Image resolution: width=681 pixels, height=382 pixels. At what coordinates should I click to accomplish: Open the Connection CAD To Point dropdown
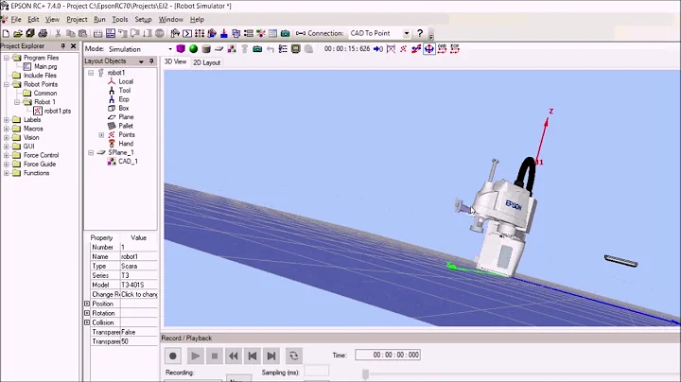407,33
